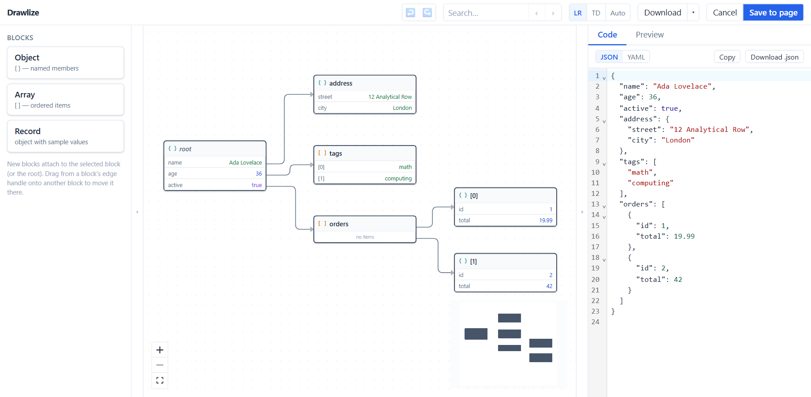811x397 pixels.
Task: Fit view with the fullscreen icon
Action: [x=160, y=380]
